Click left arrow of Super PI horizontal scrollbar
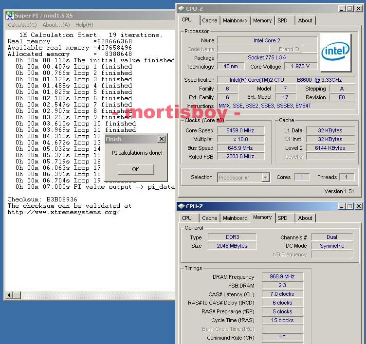 [9, 295]
